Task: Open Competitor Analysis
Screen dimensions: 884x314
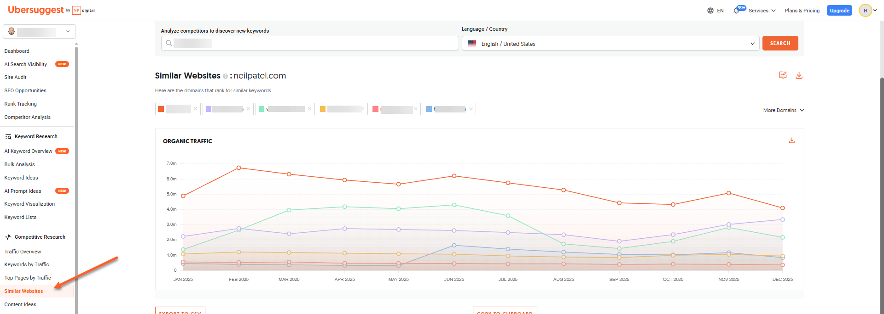Action: [28, 117]
